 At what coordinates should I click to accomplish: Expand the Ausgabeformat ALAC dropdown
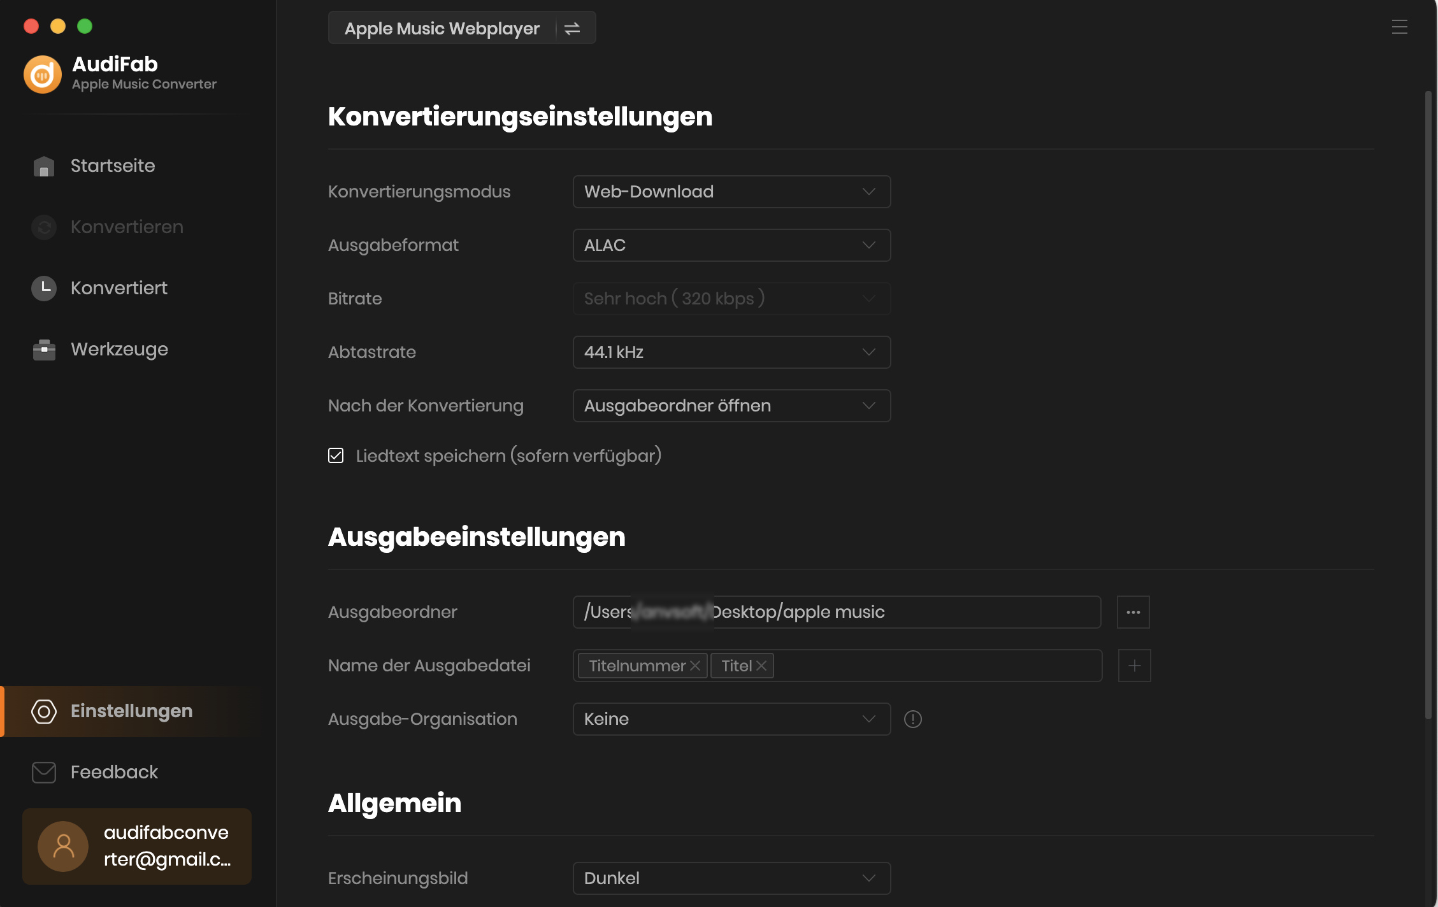click(731, 245)
